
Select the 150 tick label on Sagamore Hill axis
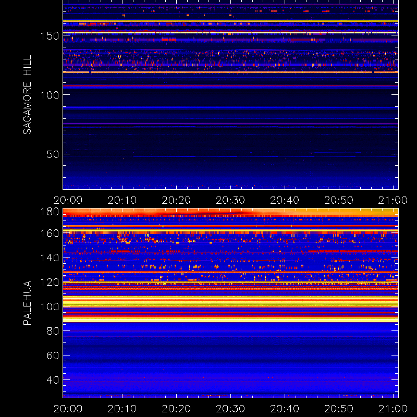point(50,35)
